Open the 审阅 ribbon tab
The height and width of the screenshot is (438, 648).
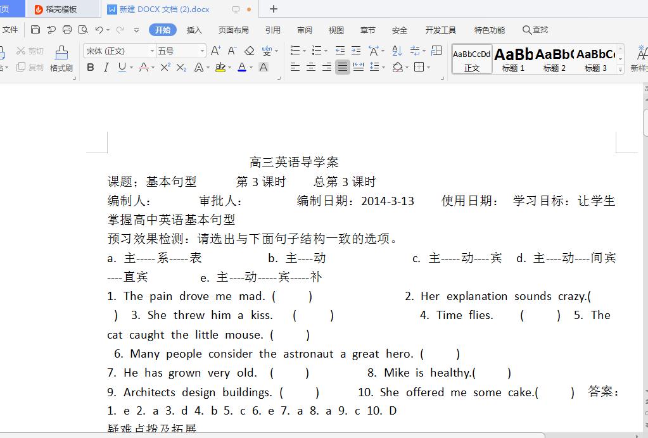point(305,30)
